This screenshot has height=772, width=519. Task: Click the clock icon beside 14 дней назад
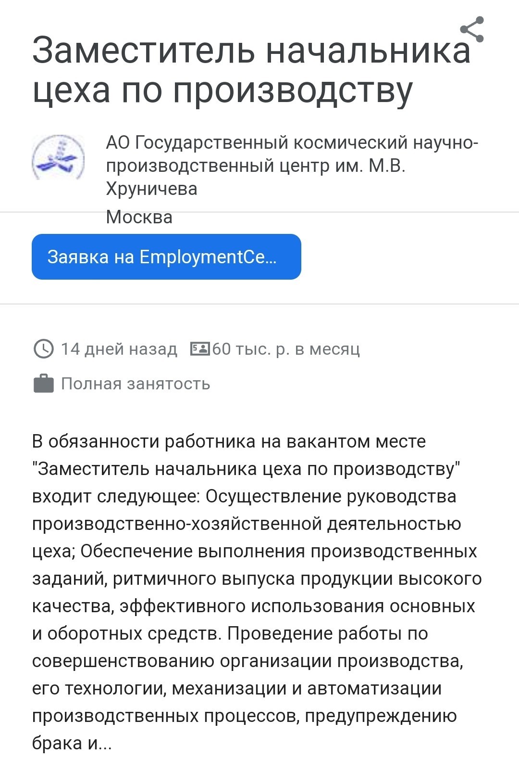point(44,348)
